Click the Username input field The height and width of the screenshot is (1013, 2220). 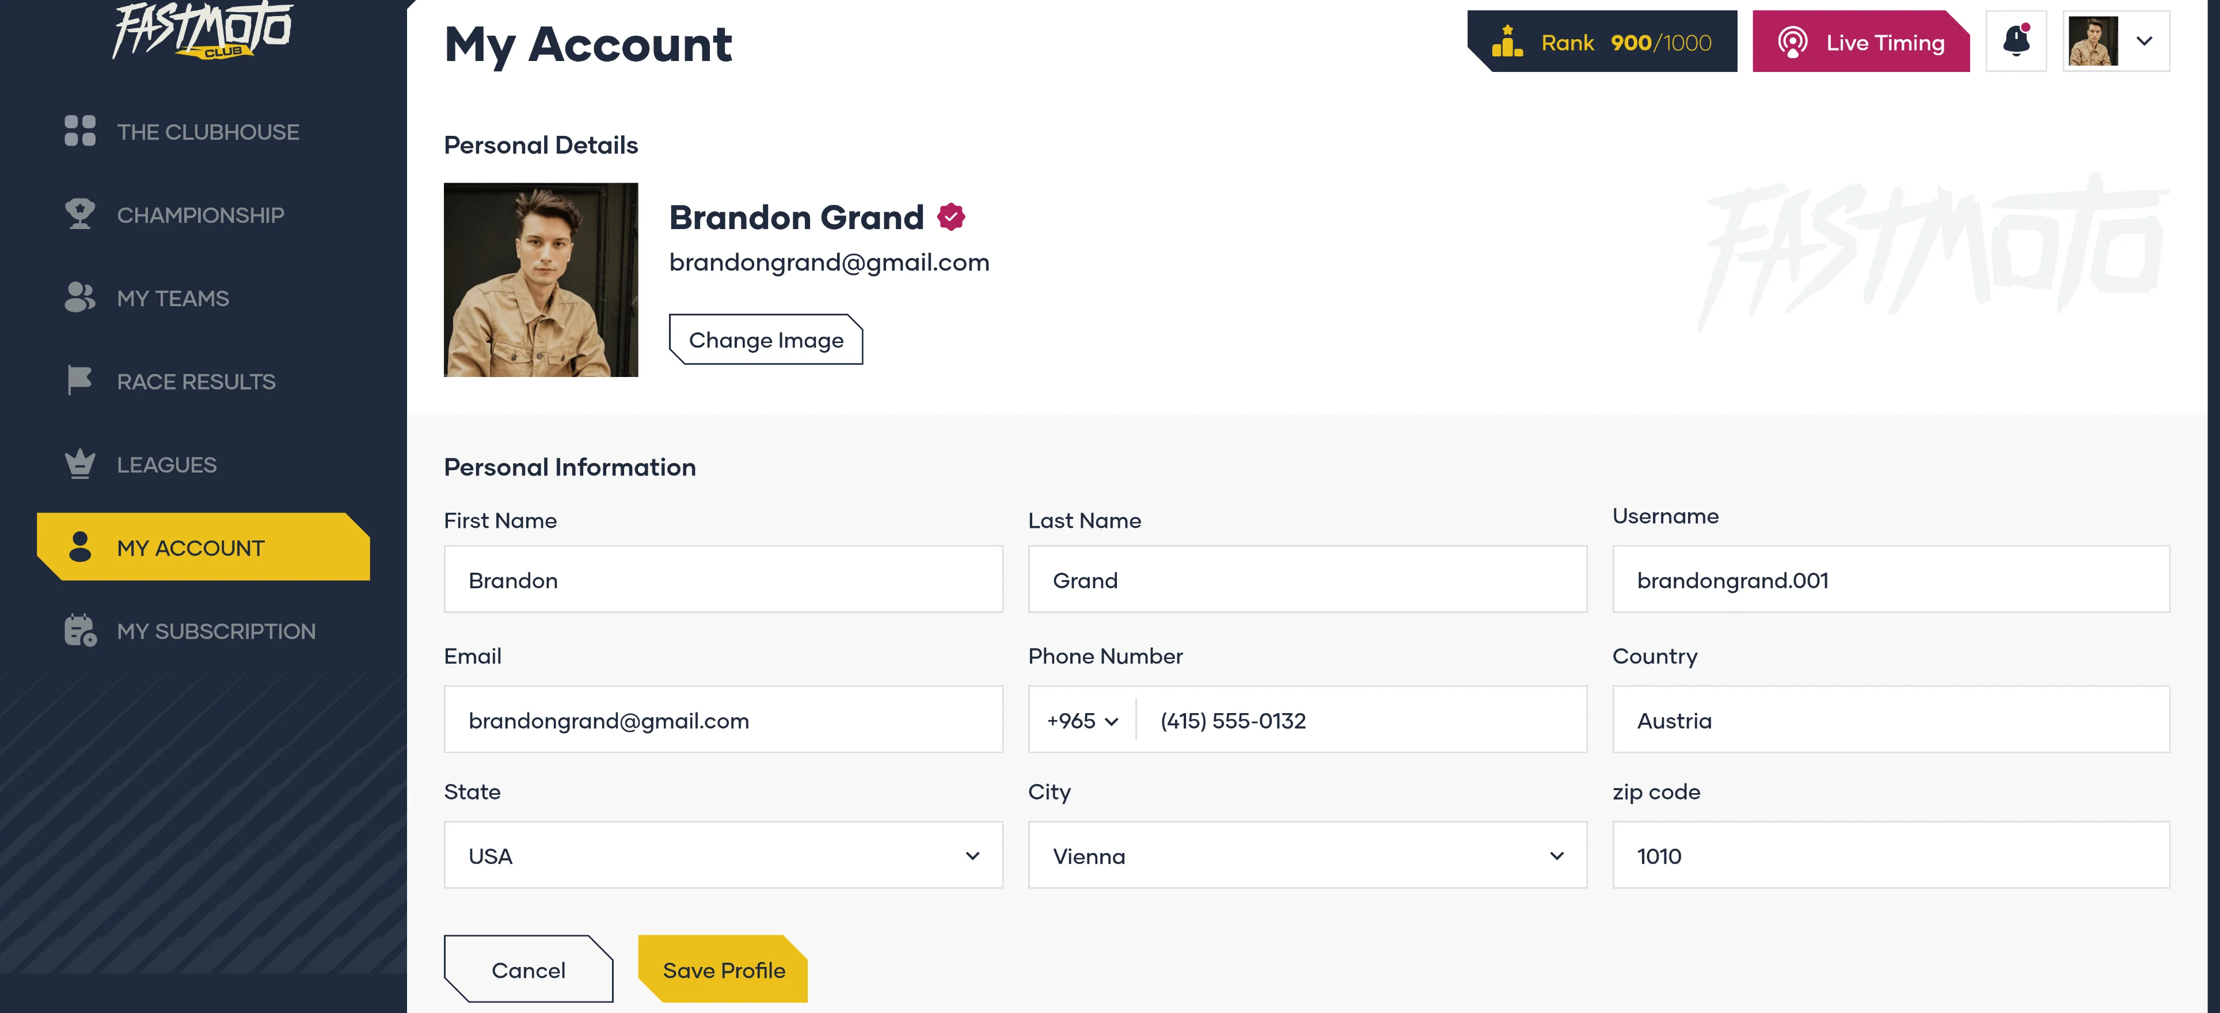click(1890, 579)
